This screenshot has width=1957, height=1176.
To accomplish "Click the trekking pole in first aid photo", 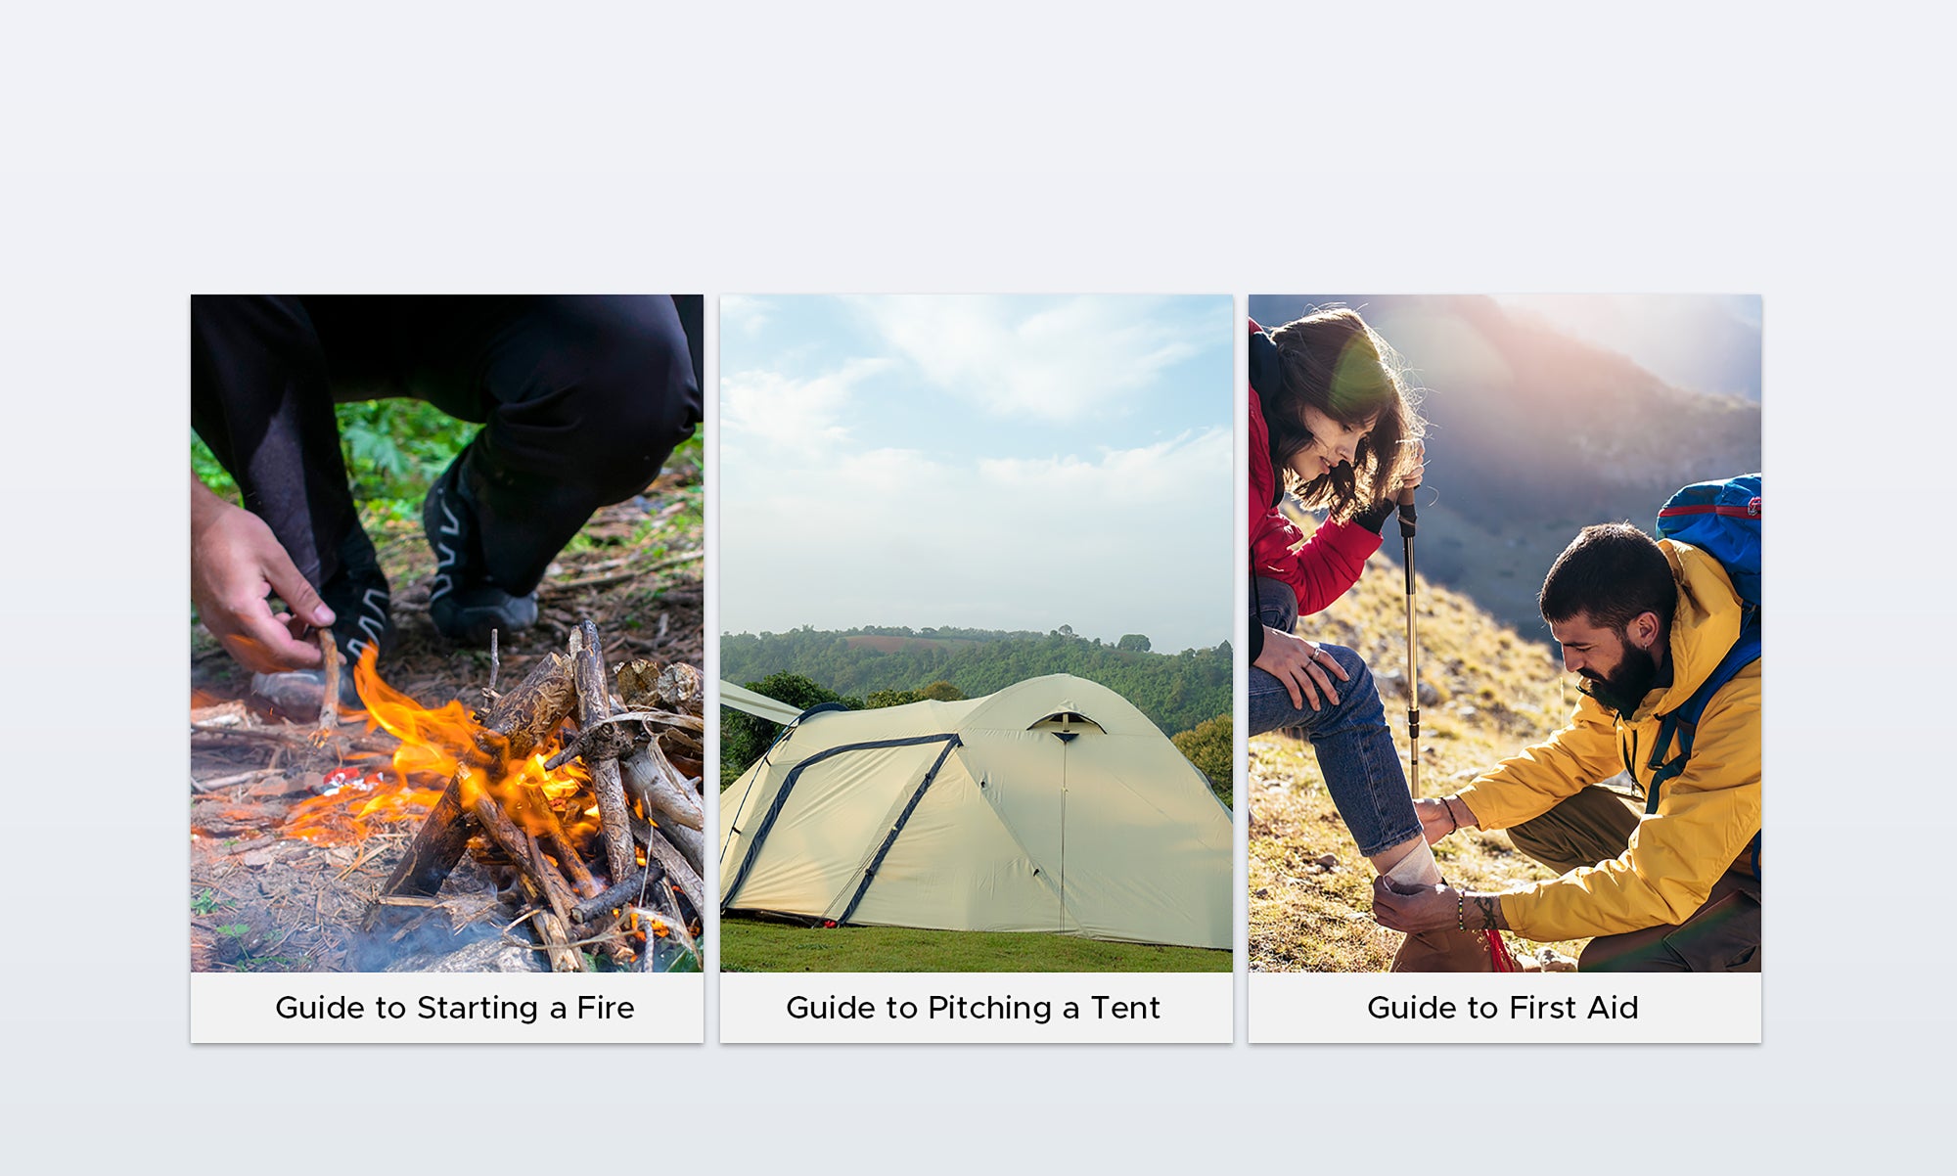I will (1410, 646).
